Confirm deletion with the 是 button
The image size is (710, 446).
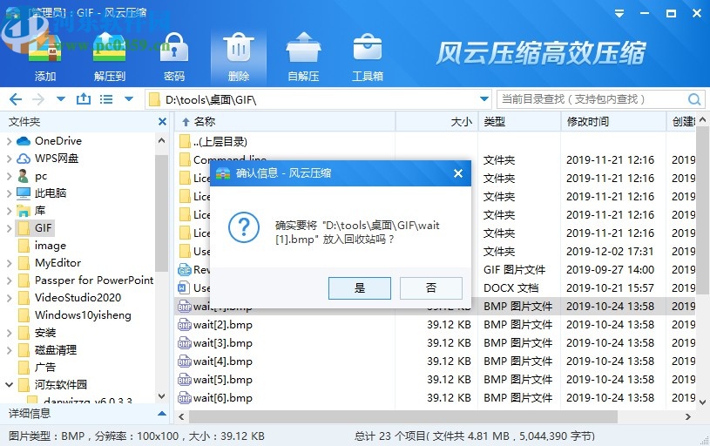(360, 288)
